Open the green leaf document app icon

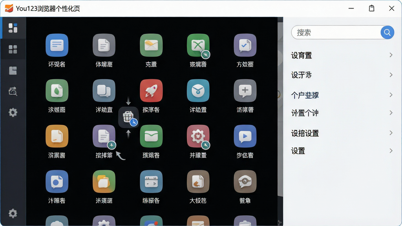pos(57,91)
